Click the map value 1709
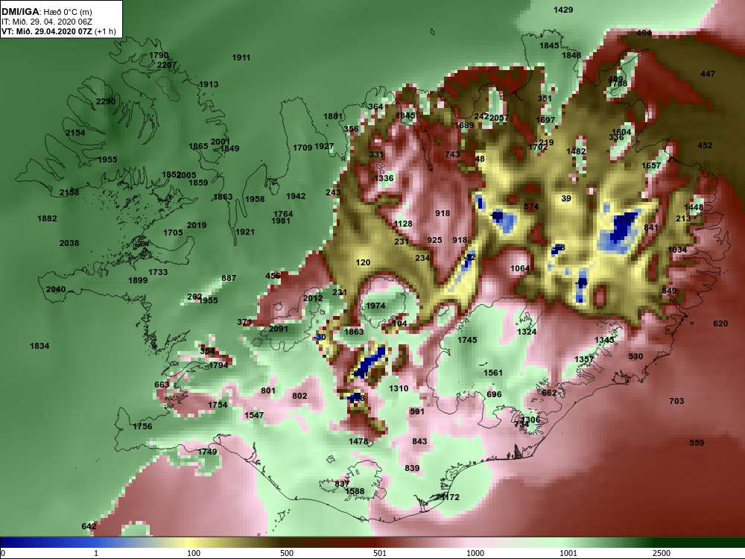 [302, 148]
